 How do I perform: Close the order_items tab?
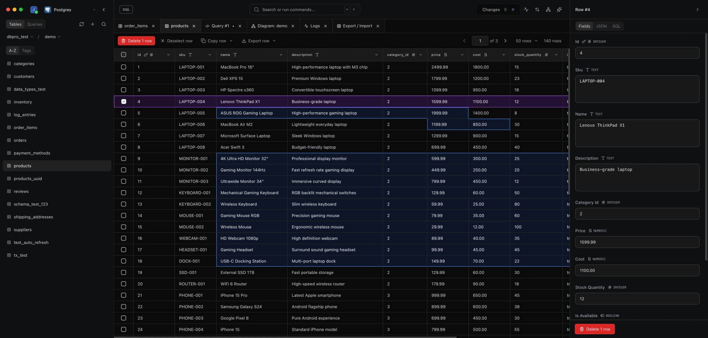[x=153, y=26]
